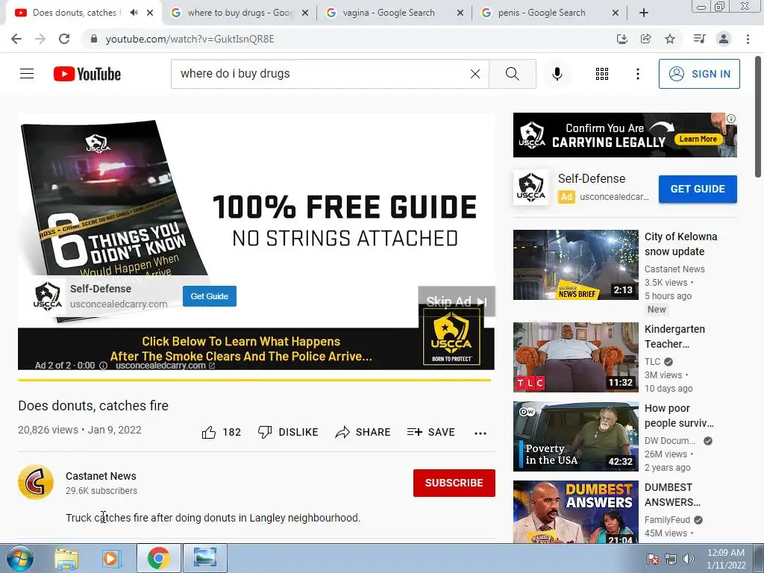Open the DUMBEST ANSWERS Family Feud thumbnail

(575, 512)
